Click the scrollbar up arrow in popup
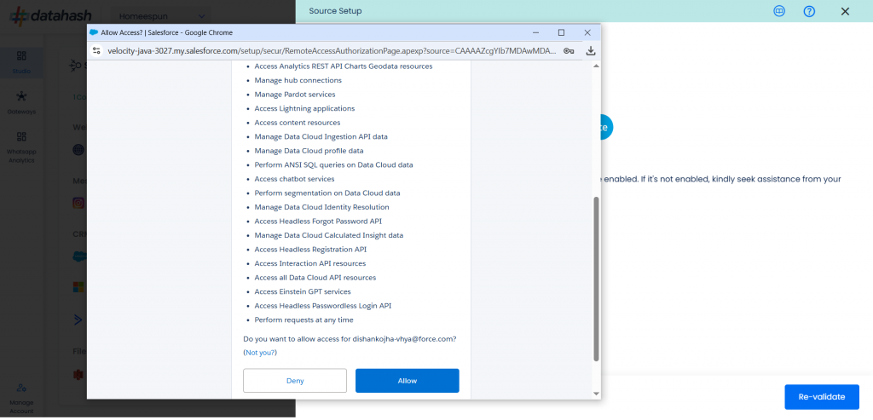This screenshot has width=873, height=420. (x=596, y=66)
